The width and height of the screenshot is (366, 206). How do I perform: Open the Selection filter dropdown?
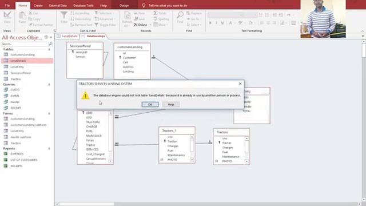point(104,13)
